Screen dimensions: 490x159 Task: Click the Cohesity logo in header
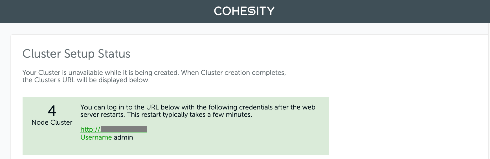tap(244, 11)
